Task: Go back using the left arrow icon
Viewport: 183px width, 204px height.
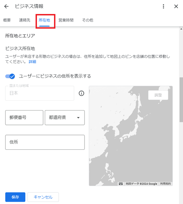Action: [x=7, y=7]
